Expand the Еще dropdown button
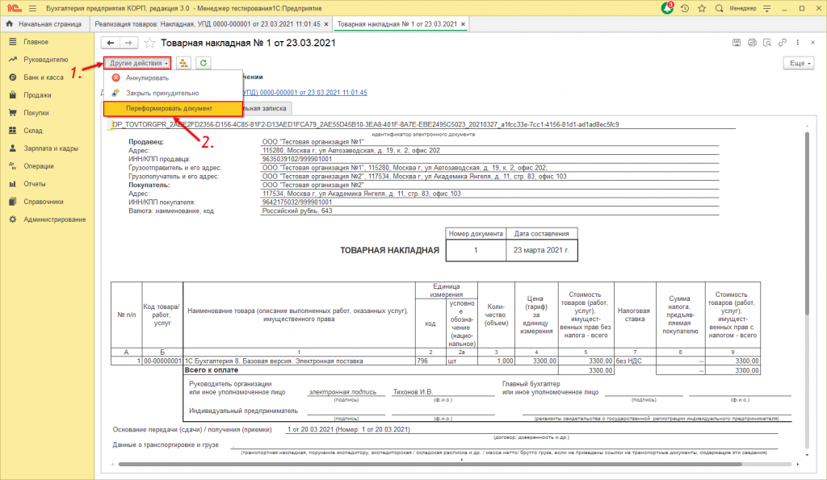The image size is (827, 480). point(799,63)
